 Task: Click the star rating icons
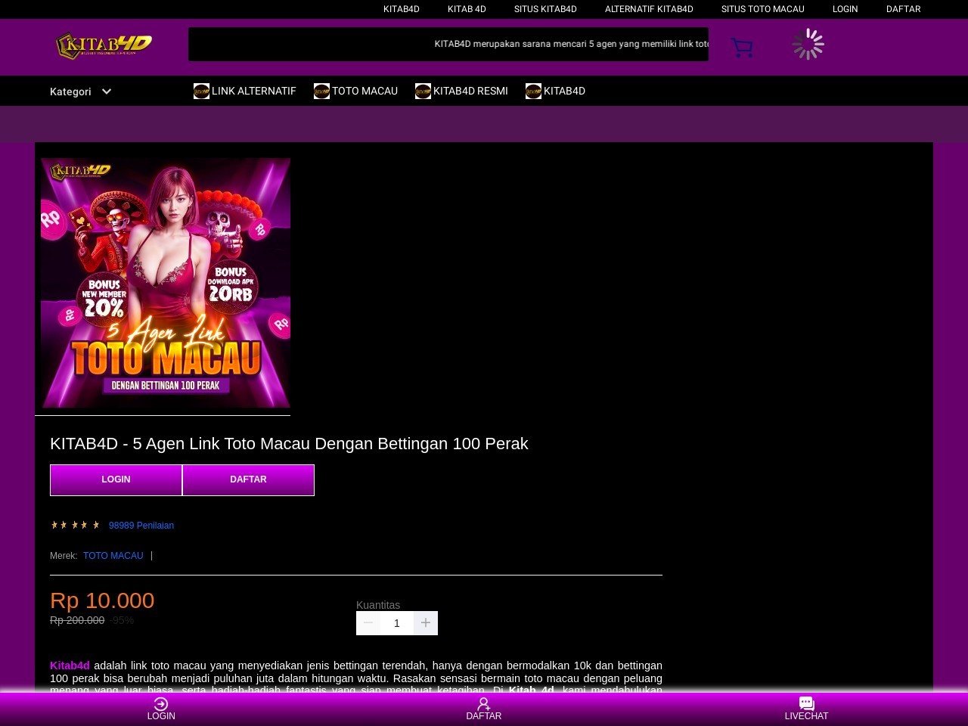(x=75, y=525)
